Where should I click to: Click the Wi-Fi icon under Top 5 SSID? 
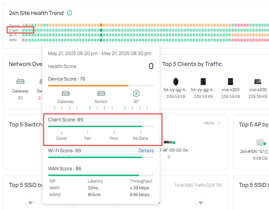pyautogui.click(x=30, y=203)
